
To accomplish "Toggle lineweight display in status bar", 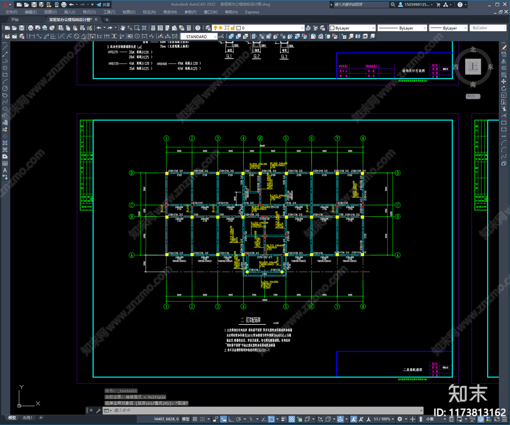I will coord(284,419).
